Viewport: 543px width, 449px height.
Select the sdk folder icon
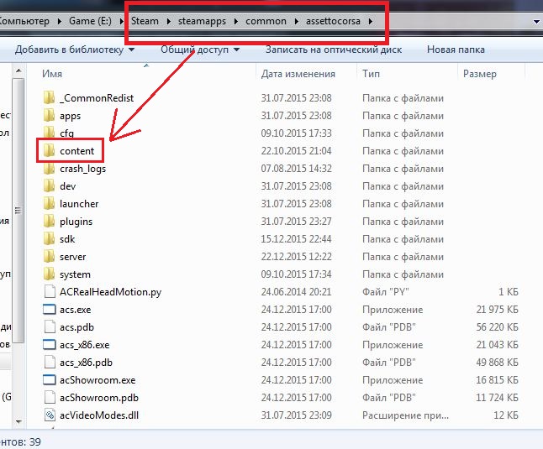pos(50,239)
